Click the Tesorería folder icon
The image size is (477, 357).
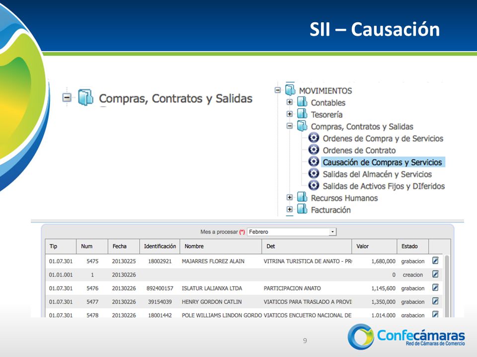(x=302, y=114)
